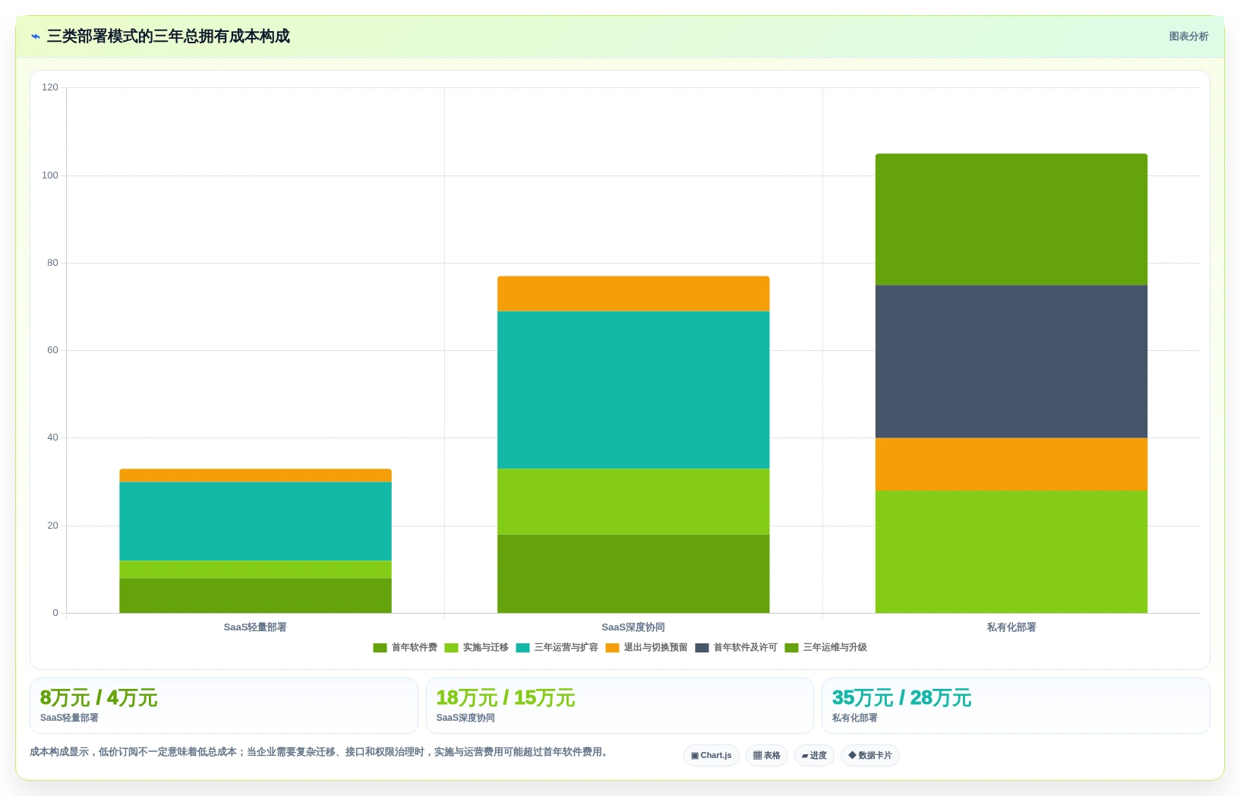Screen dimensions: 1240x796
Task: Click the chart title 三类部署模式的三年总拥有成本构成
Action: [169, 36]
